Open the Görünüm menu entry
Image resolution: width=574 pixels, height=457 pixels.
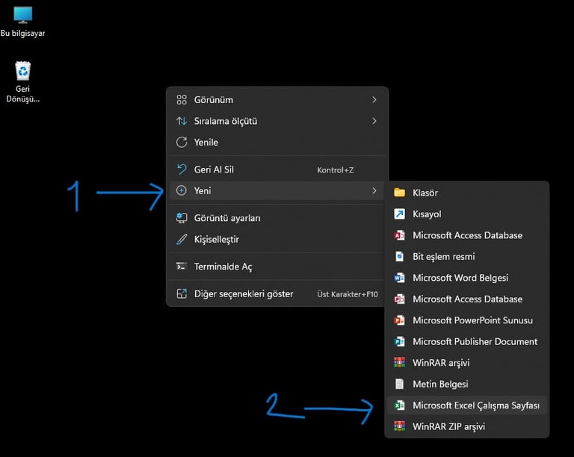(x=277, y=100)
